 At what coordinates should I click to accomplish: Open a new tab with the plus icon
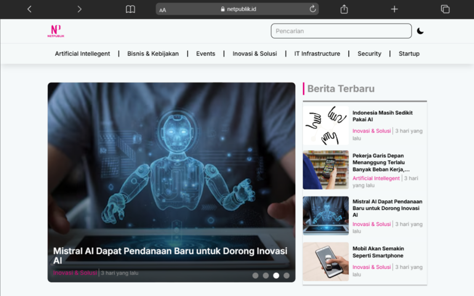click(x=394, y=9)
